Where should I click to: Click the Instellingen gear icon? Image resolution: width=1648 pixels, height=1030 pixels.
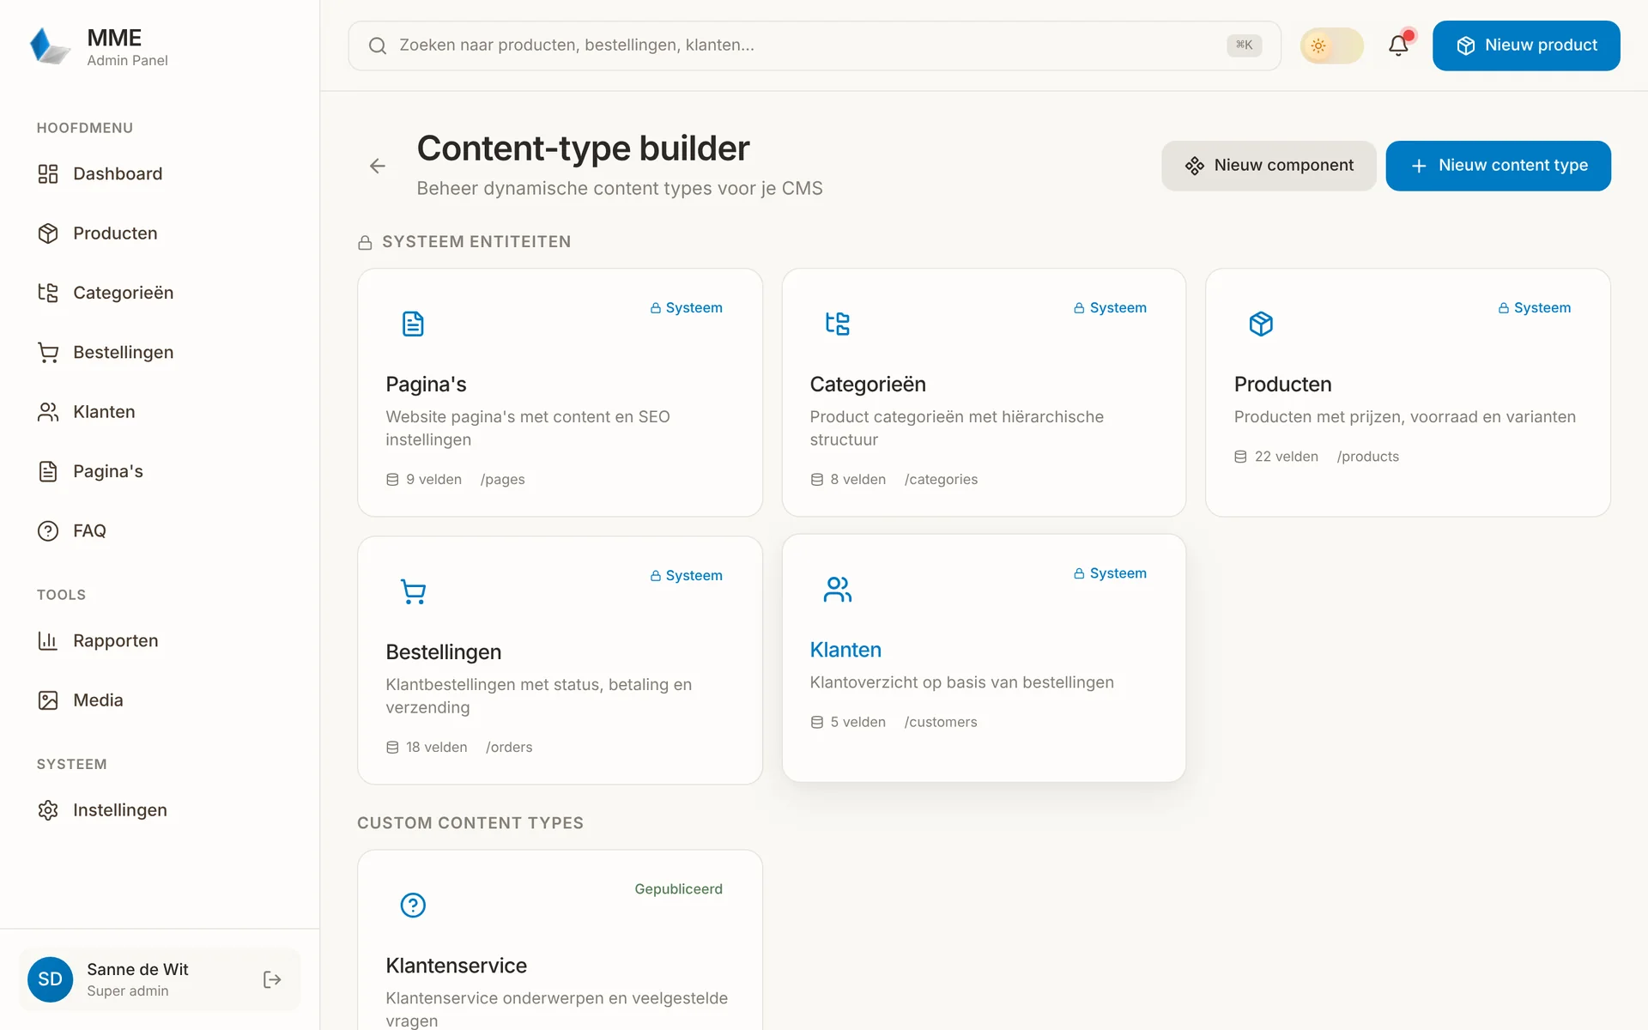tap(48, 810)
